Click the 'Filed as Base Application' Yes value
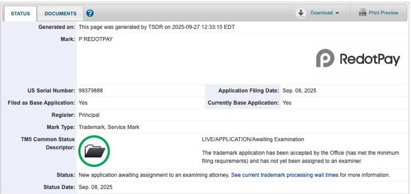The height and width of the screenshot is (194, 411). click(83, 103)
